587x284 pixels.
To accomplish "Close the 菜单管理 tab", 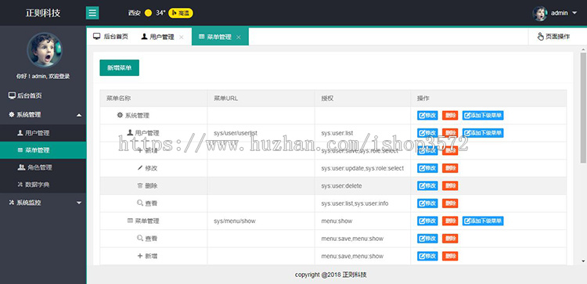I will 239,37.
